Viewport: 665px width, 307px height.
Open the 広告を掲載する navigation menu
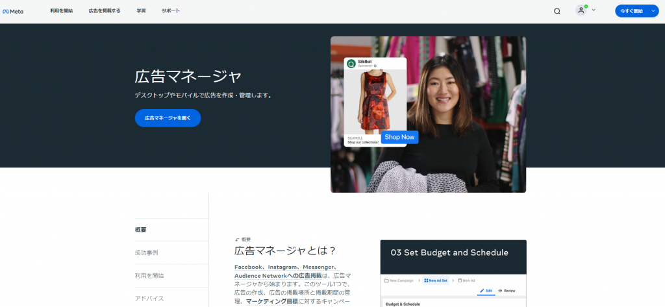pos(105,11)
